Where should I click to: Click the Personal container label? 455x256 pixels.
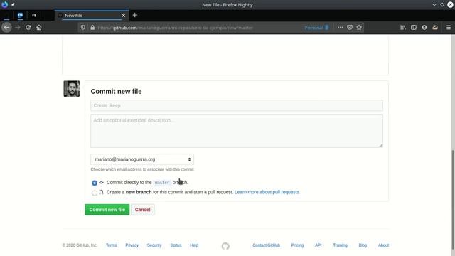point(316,28)
